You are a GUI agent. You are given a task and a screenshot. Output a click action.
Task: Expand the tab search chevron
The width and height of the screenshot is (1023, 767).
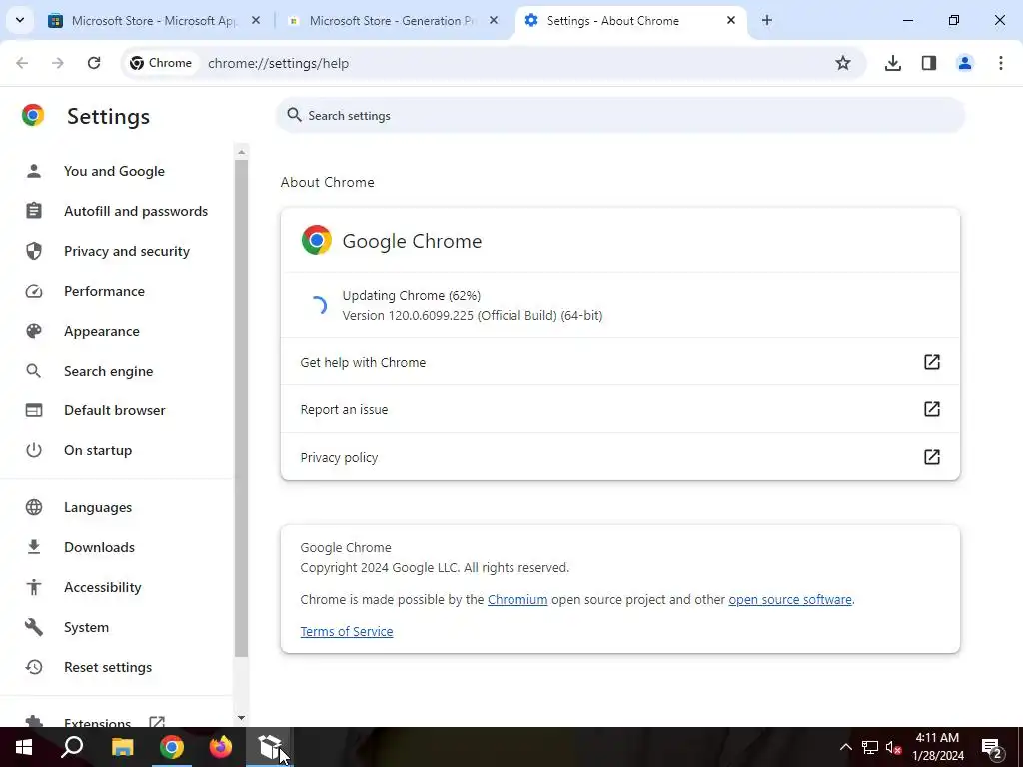tap(20, 20)
